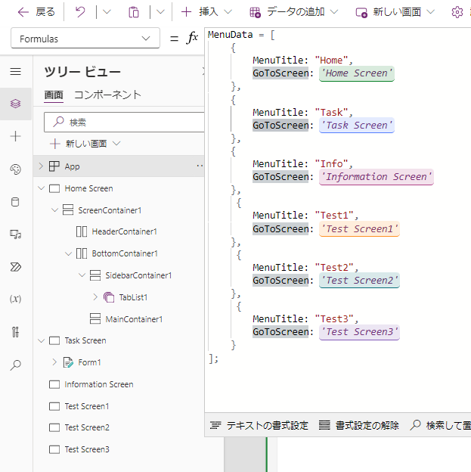The image size is (471, 472).
Task: Collapse the Home Screen node chevron
Action: point(41,188)
